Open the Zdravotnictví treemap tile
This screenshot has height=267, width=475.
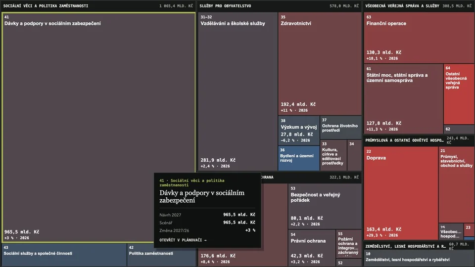tap(320, 64)
